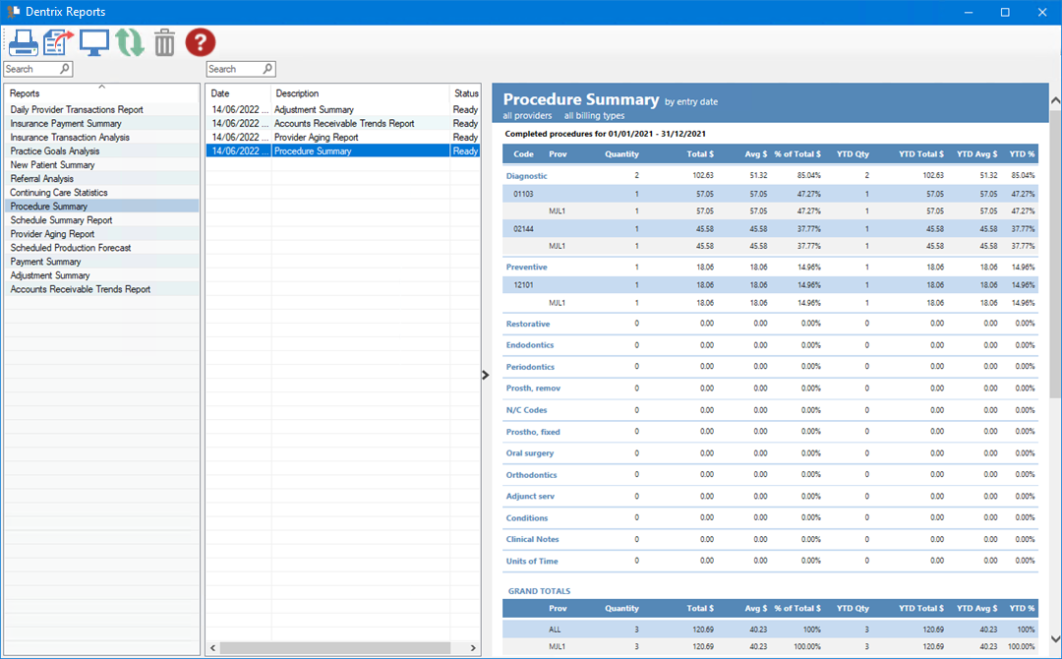Click the Print report icon
Image resolution: width=1062 pixels, height=659 pixels.
23,42
